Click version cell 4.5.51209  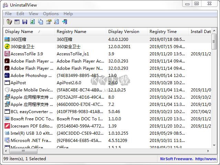[118, 140]
